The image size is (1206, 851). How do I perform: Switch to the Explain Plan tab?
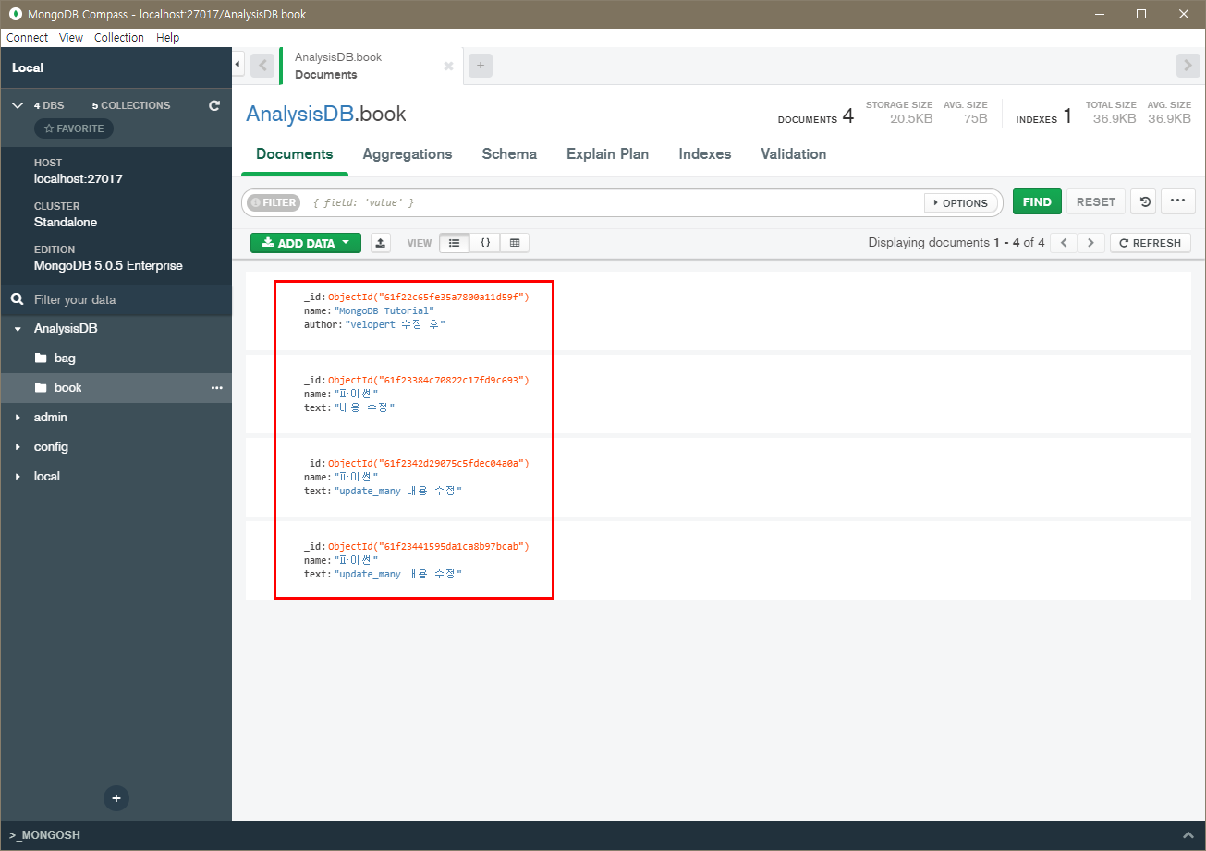click(x=608, y=154)
